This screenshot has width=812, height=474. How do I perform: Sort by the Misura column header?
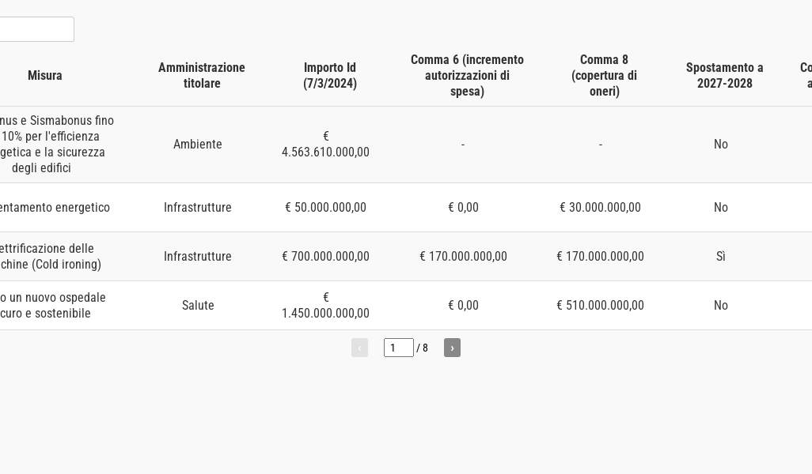pyautogui.click(x=45, y=76)
